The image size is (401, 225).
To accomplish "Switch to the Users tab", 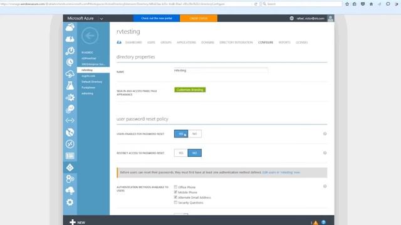I will click(151, 42).
